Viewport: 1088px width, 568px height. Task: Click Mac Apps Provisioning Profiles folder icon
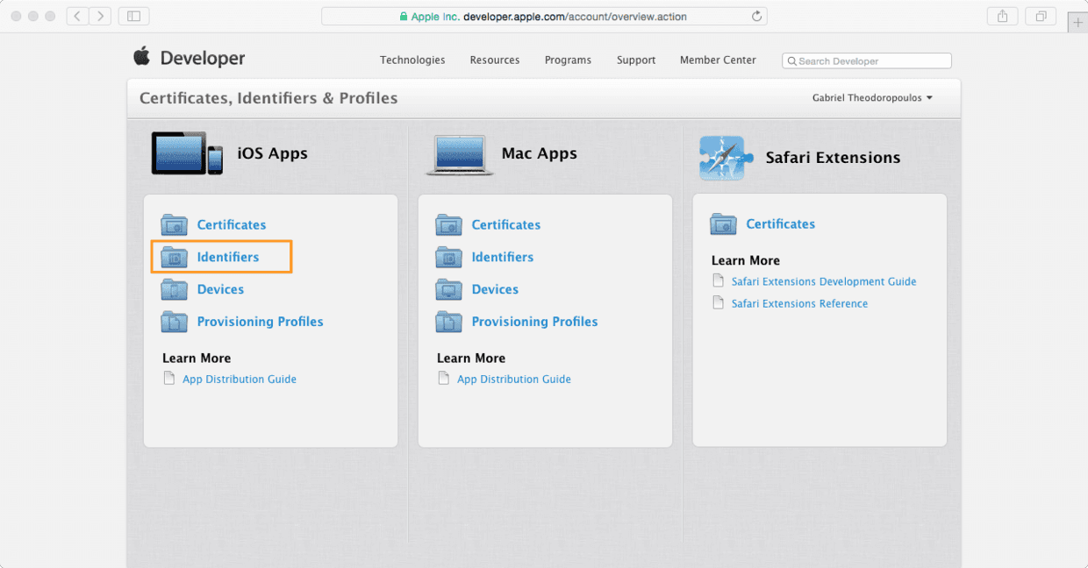coord(448,322)
